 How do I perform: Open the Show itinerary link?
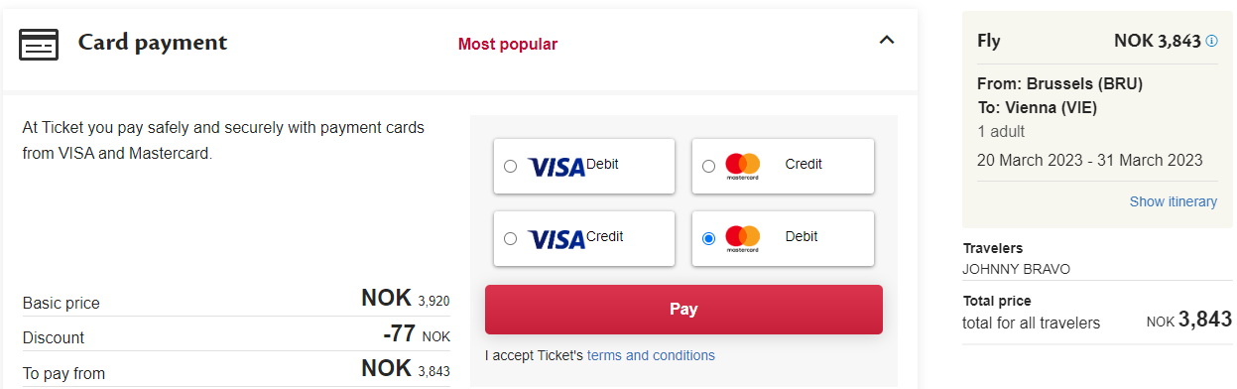click(1174, 201)
